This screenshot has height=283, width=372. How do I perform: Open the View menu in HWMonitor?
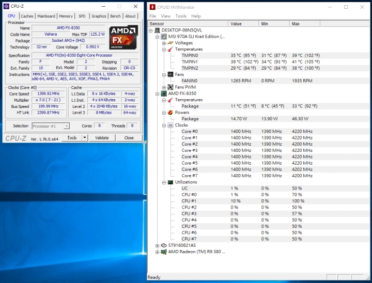click(x=166, y=16)
